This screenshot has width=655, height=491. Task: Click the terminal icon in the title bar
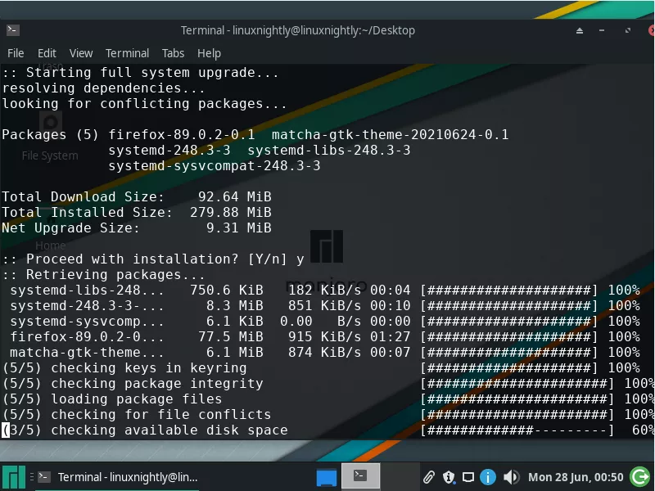[13, 30]
